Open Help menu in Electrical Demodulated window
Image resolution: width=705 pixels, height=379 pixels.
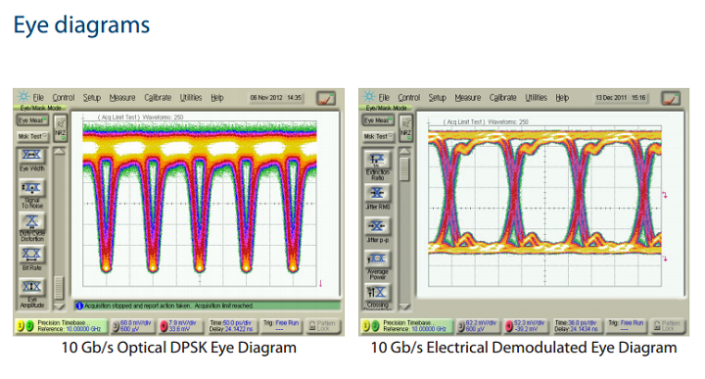click(x=562, y=98)
